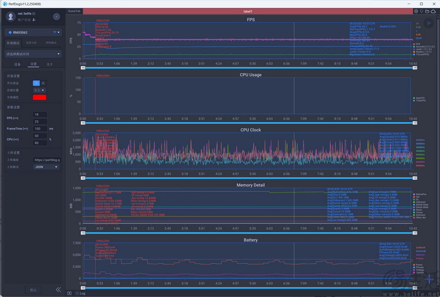Open 账户信息 account info link
The width and height of the screenshot is (440, 297).
pos(24,20)
